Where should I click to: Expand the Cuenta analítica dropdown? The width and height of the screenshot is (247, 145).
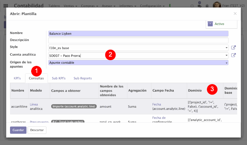click(227, 55)
